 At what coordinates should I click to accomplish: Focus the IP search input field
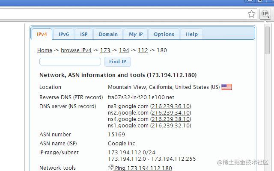tap(70, 62)
